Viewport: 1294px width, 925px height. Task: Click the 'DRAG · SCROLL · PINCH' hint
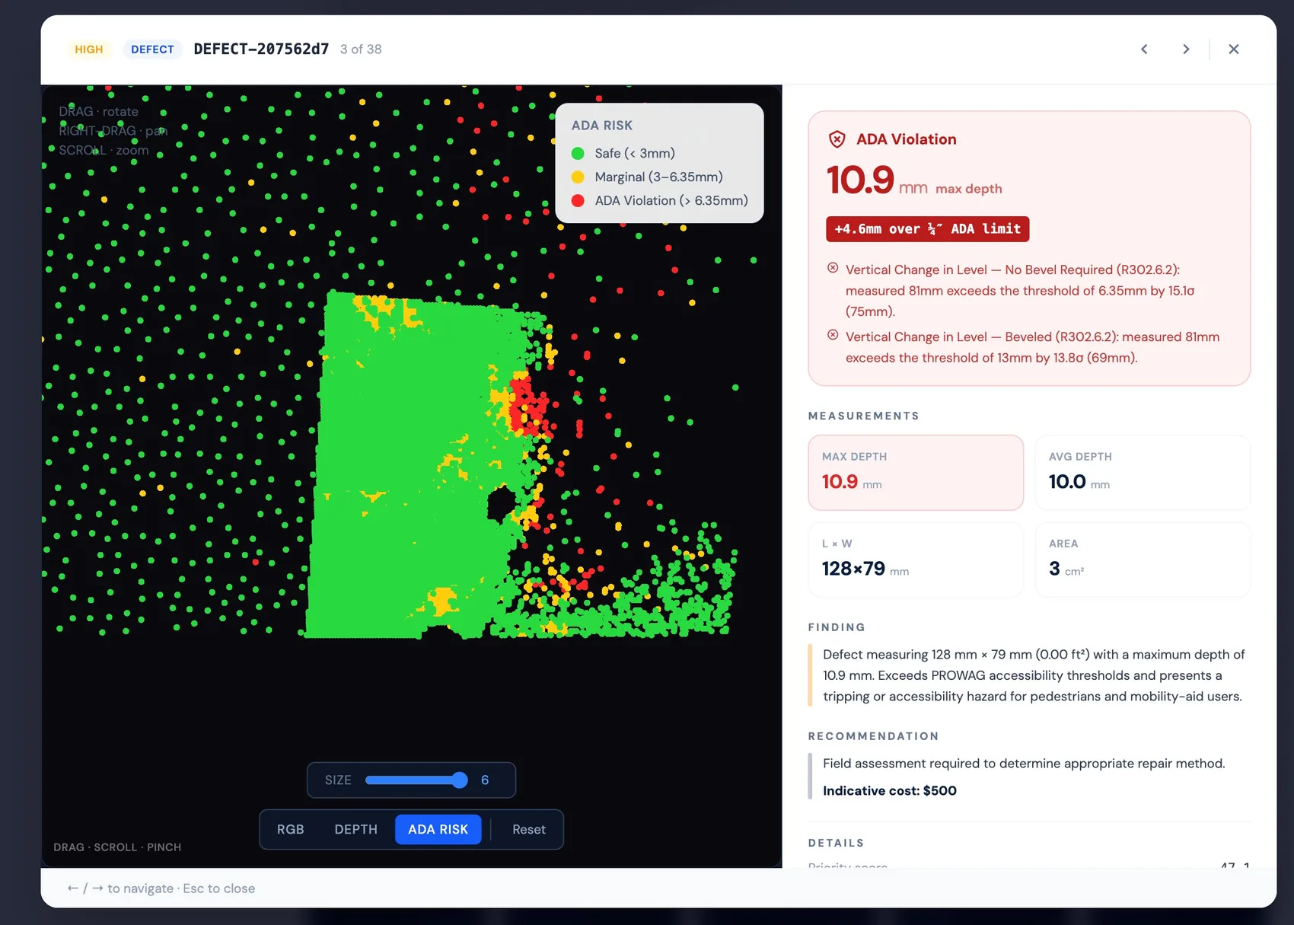pyautogui.click(x=117, y=847)
